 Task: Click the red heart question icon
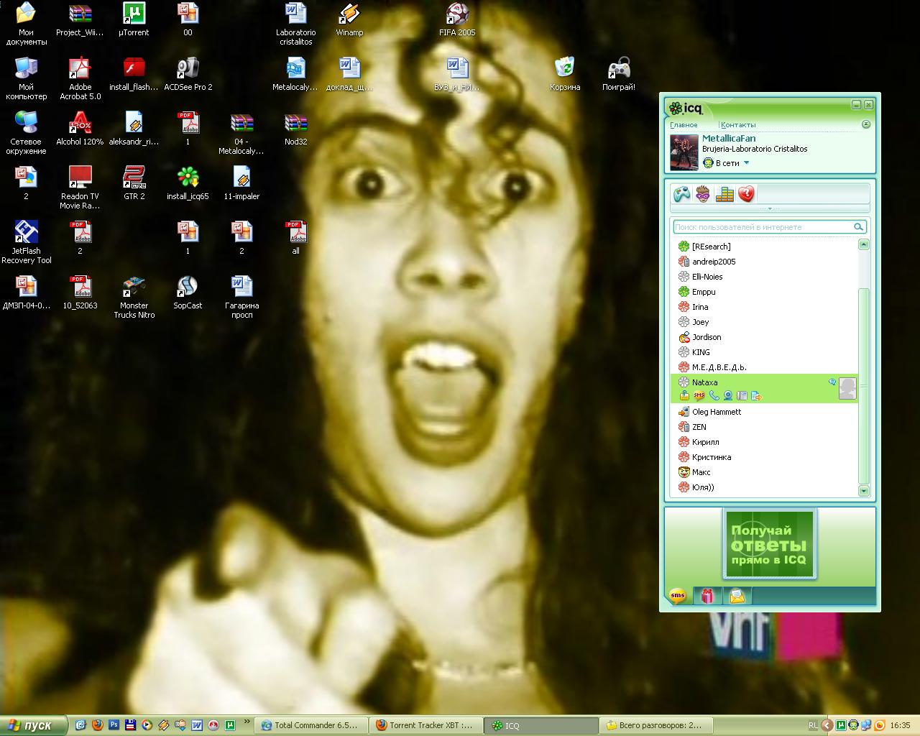[746, 194]
